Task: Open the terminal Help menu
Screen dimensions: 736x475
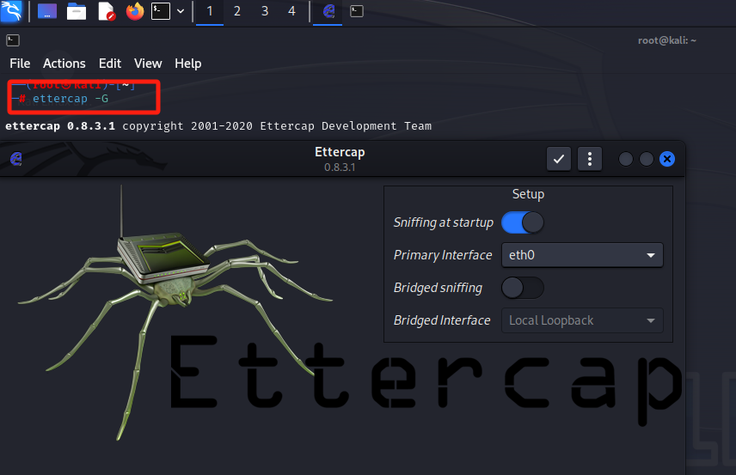Action: coord(187,64)
